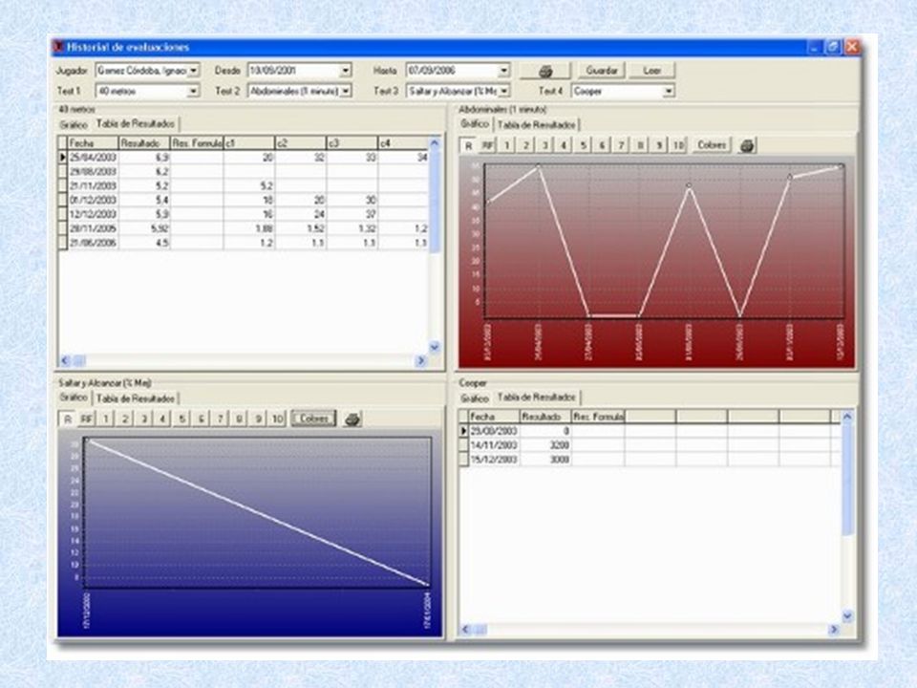Toggle series 8 in the Abdominales chart
Viewport: 917px width, 688px height.
coord(640,145)
